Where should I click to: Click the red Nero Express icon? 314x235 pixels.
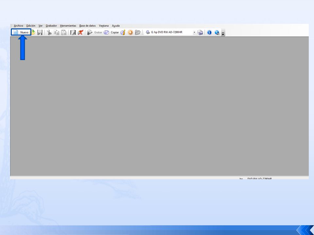pyautogui.click(x=80, y=32)
